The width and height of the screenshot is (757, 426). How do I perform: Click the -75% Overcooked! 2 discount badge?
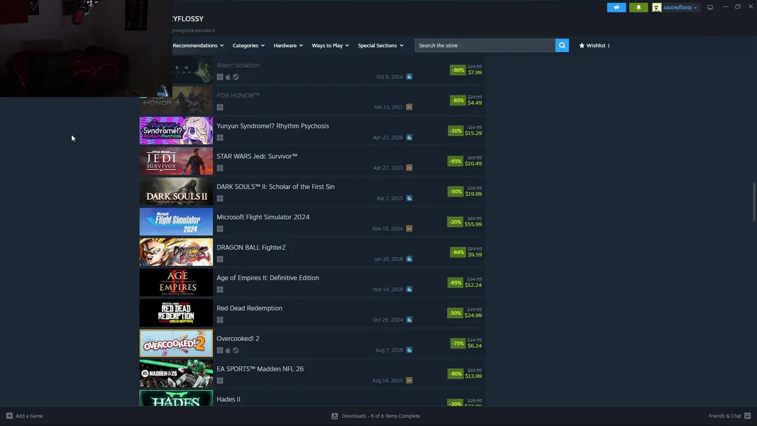pos(458,343)
